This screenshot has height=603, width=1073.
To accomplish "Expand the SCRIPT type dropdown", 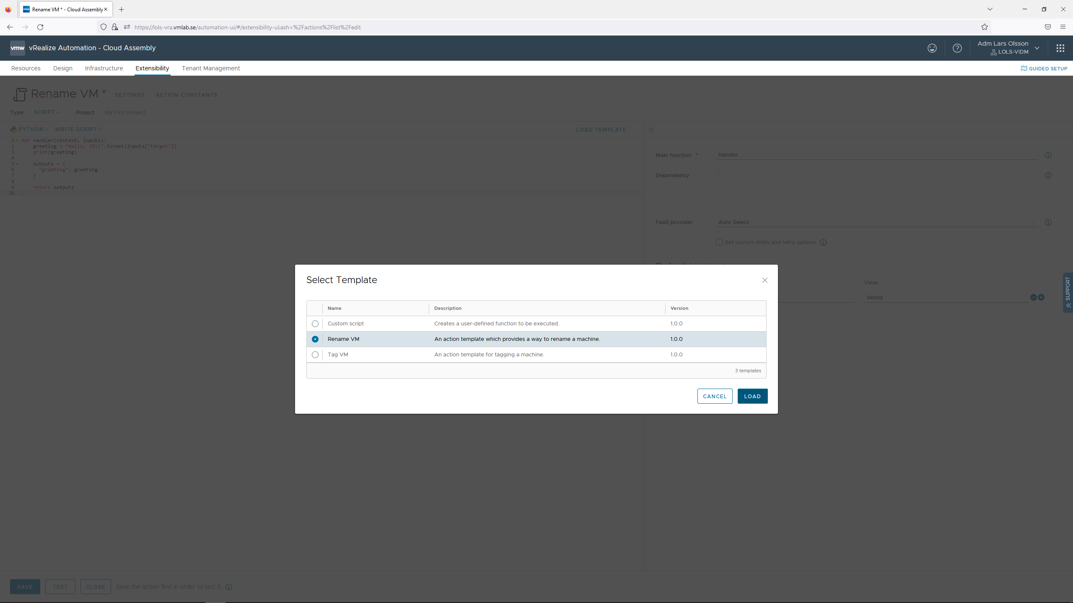I will (x=47, y=112).
